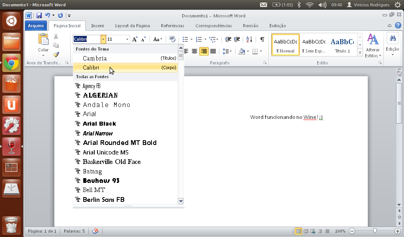Screen dimensions: 404x237
Task: Open the Ubuntu dash home button
Action: coord(11,21)
